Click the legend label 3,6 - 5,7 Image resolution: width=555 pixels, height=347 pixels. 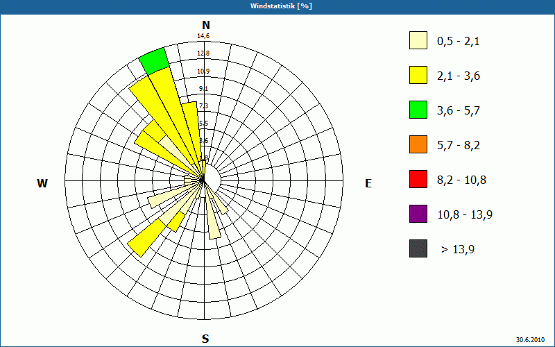coord(459,111)
